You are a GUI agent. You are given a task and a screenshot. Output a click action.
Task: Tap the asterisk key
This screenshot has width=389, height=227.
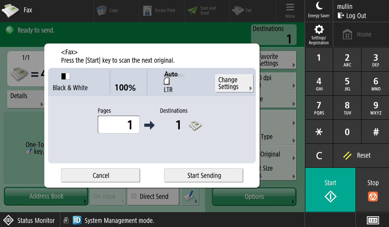coord(319,132)
